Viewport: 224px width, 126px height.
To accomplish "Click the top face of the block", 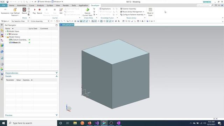I will click(115, 51).
